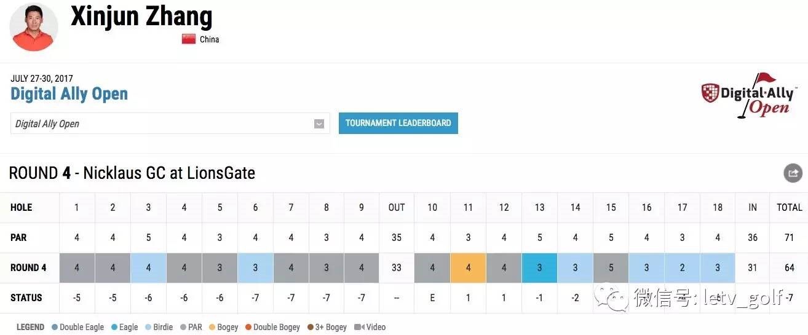Expand the tournament selector arrow
This screenshot has width=808, height=335.
319,124
